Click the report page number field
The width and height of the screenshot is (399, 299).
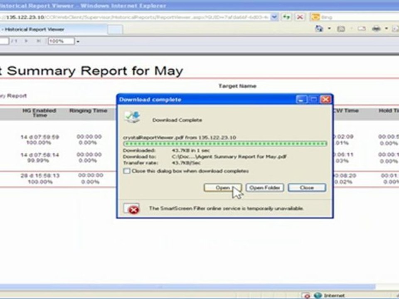4,41
